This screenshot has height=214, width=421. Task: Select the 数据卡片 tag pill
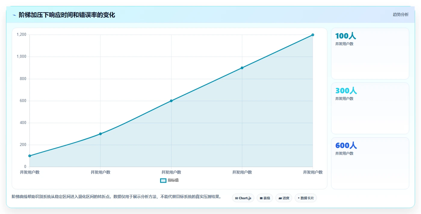click(306, 198)
